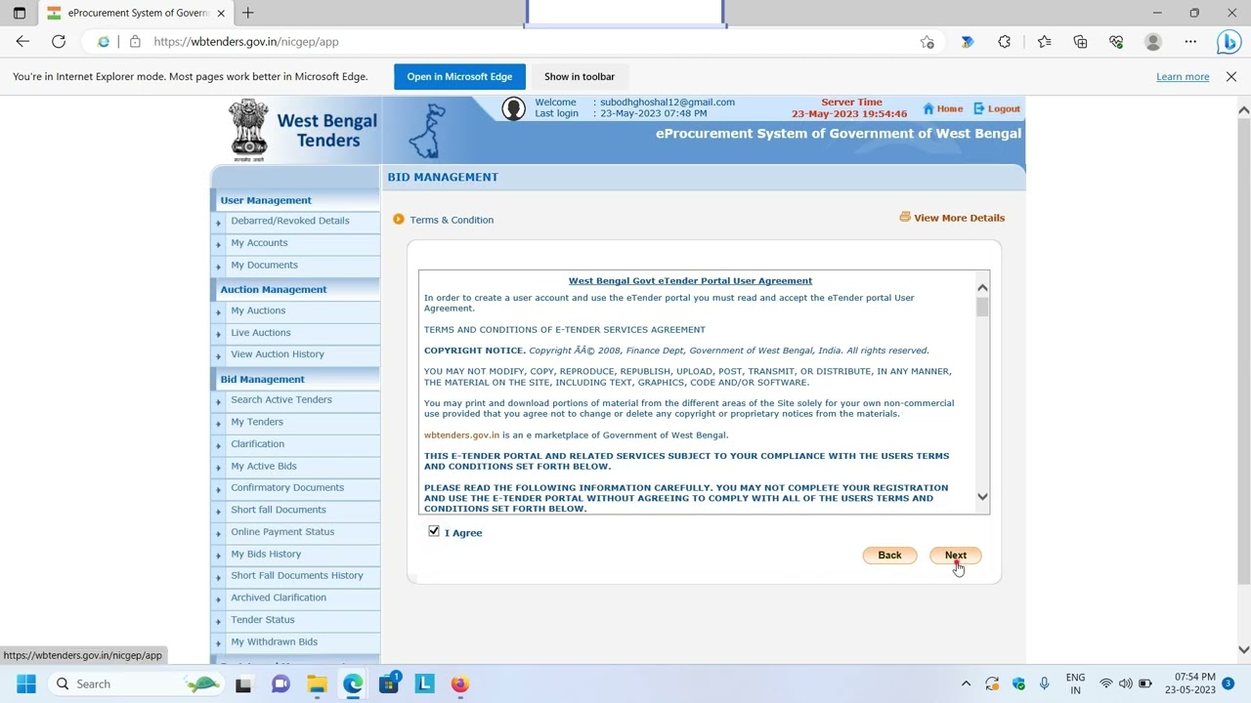Open Firefox from taskbar
The image size is (1251, 703).
coord(459,683)
